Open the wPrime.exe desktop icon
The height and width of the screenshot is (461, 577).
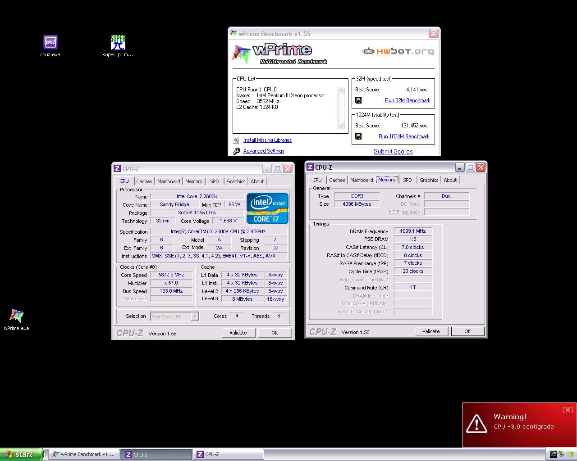point(16,316)
